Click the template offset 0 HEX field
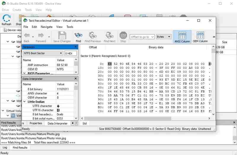This screenshot has height=155, width=237. coord(71,54)
